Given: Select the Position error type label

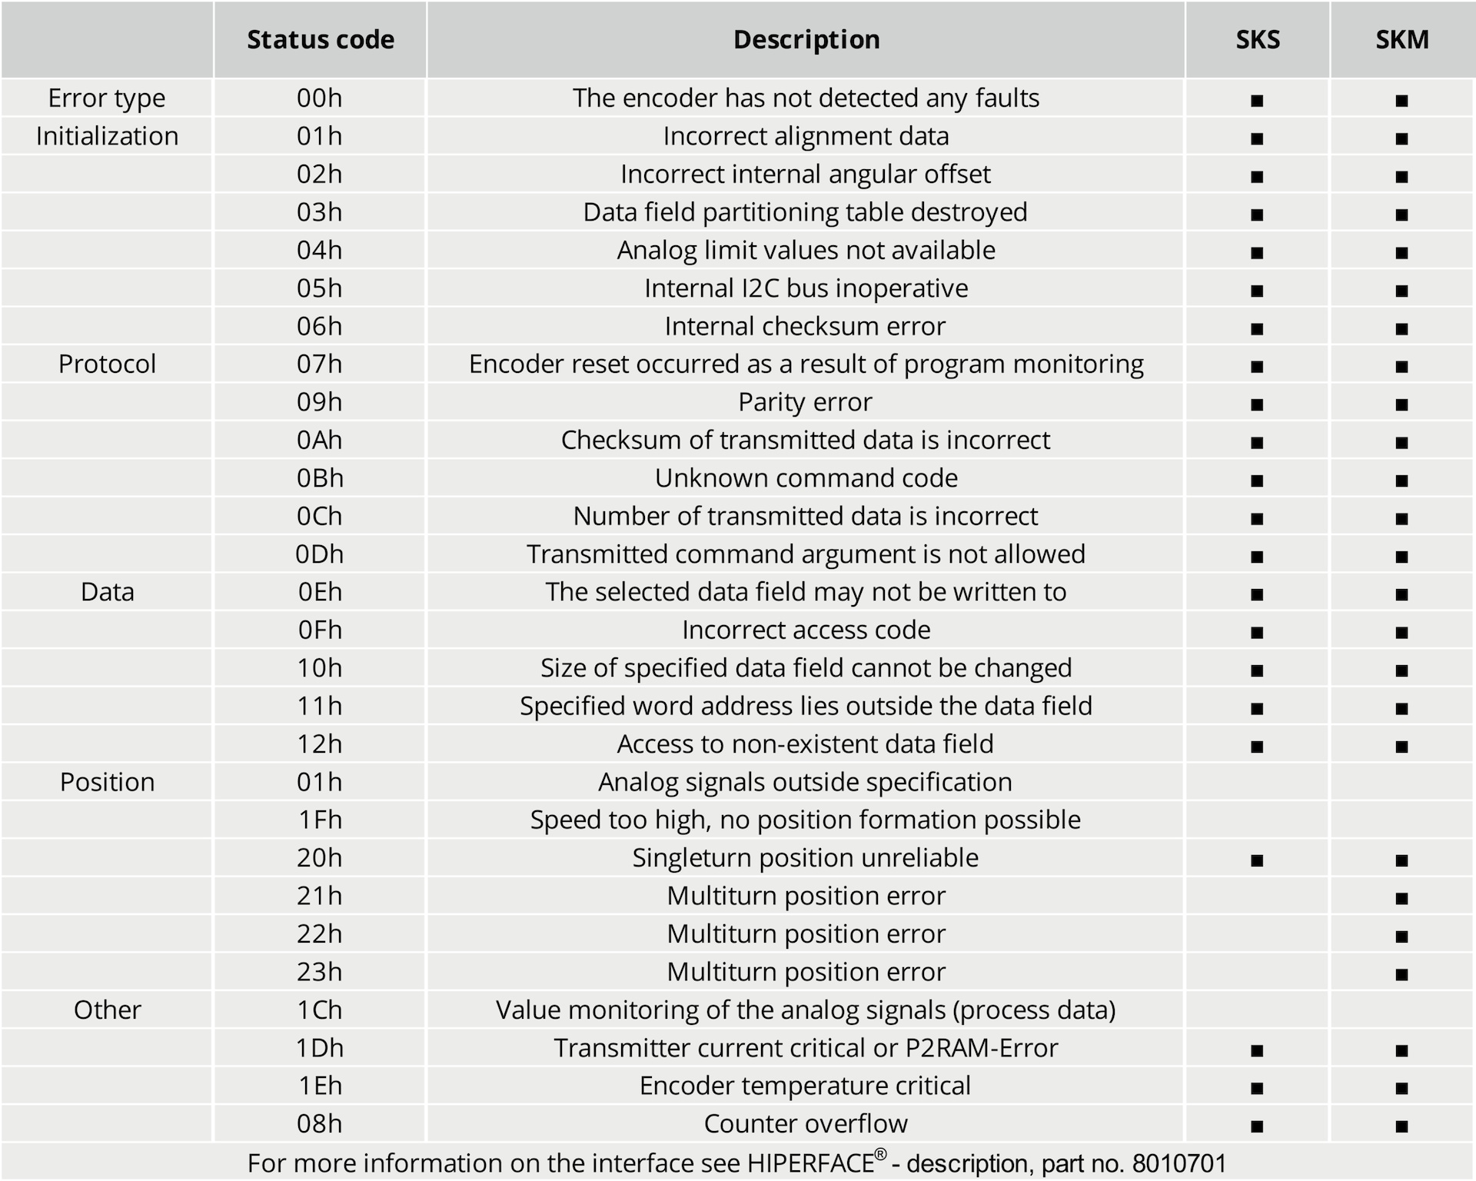Looking at the screenshot, I should click(107, 782).
